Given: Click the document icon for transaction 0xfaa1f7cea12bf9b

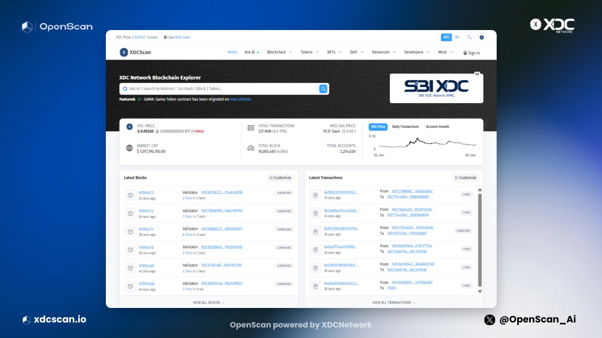Looking at the screenshot, I should click(316, 249).
